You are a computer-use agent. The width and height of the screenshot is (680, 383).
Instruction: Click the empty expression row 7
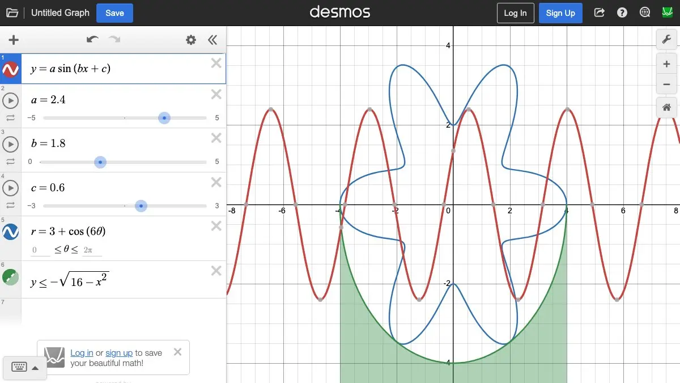[x=124, y=312]
